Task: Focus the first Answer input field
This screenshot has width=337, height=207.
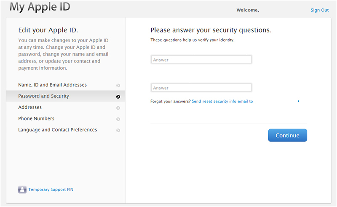Action: click(201, 60)
